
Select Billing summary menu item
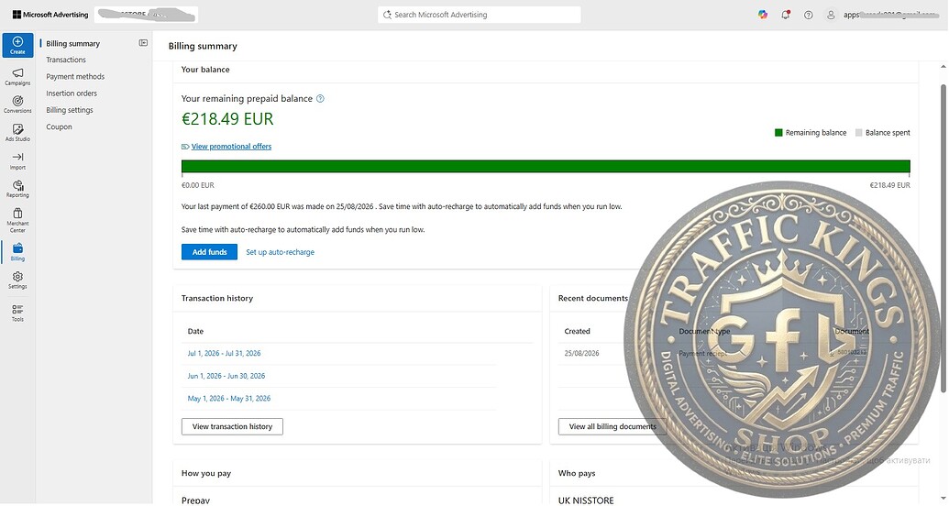[x=72, y=44]
